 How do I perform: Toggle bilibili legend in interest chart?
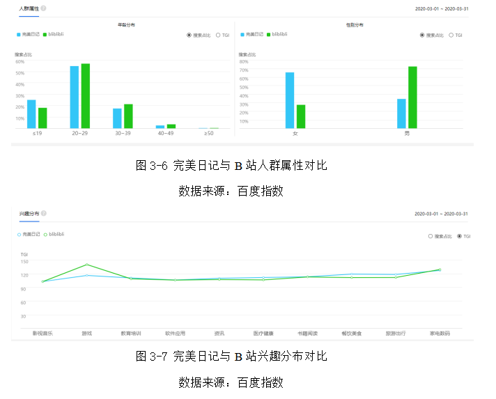[54, 234]
